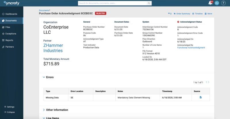Screen dimensions: 230x119
Task: Select Exceptions in the sidebar
Action: (x=11, y=34)
